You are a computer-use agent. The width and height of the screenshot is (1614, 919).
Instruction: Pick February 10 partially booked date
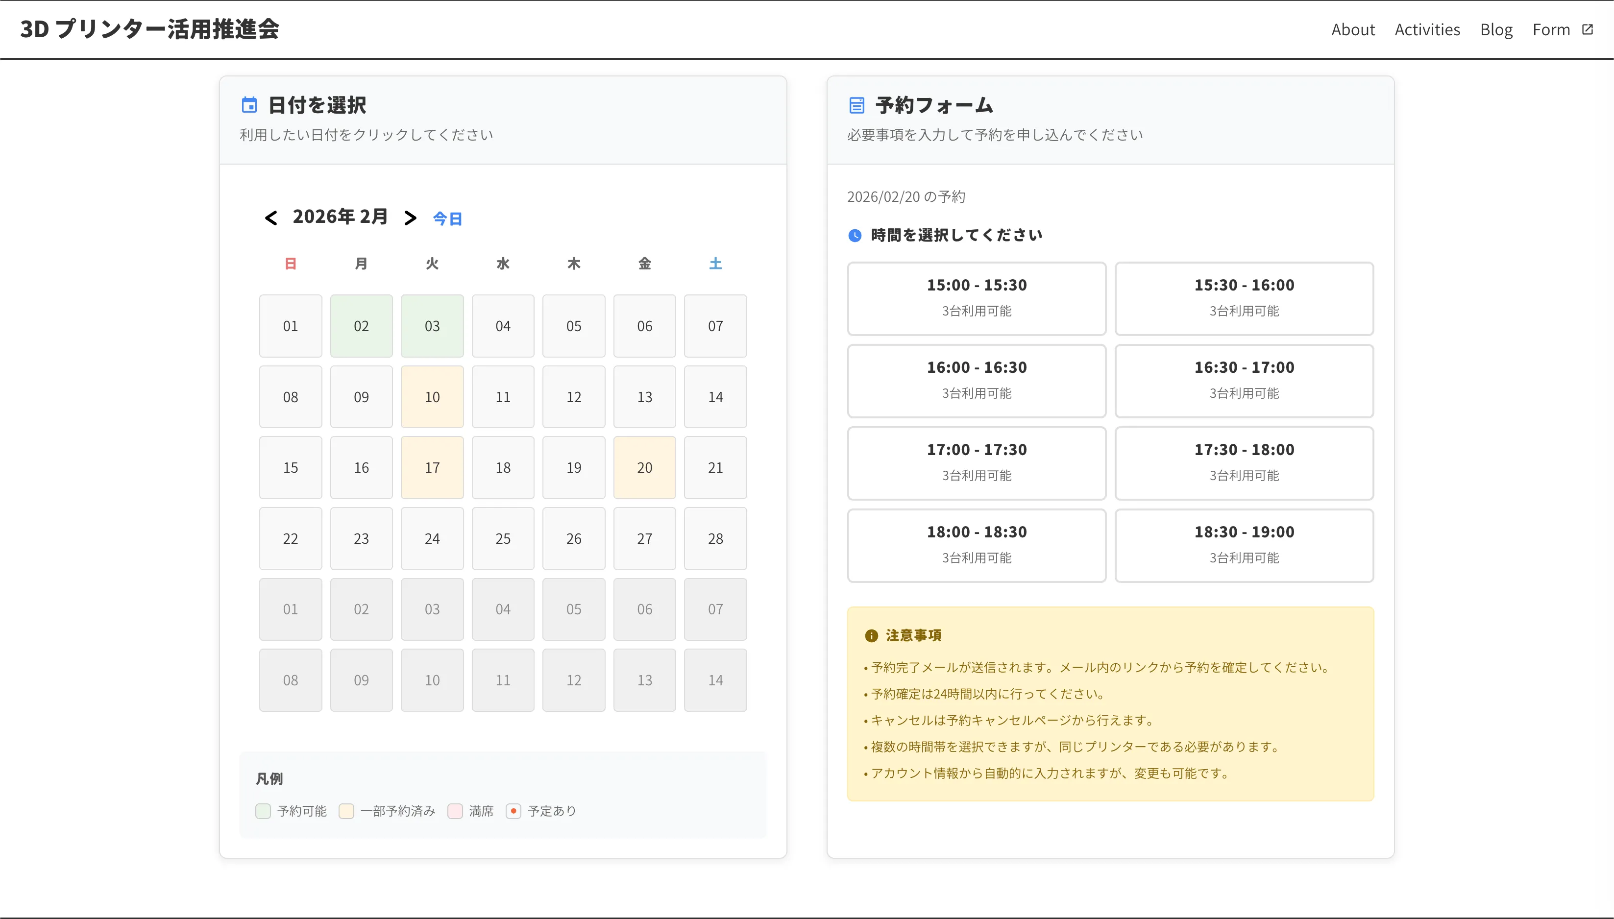pos(432,397)
